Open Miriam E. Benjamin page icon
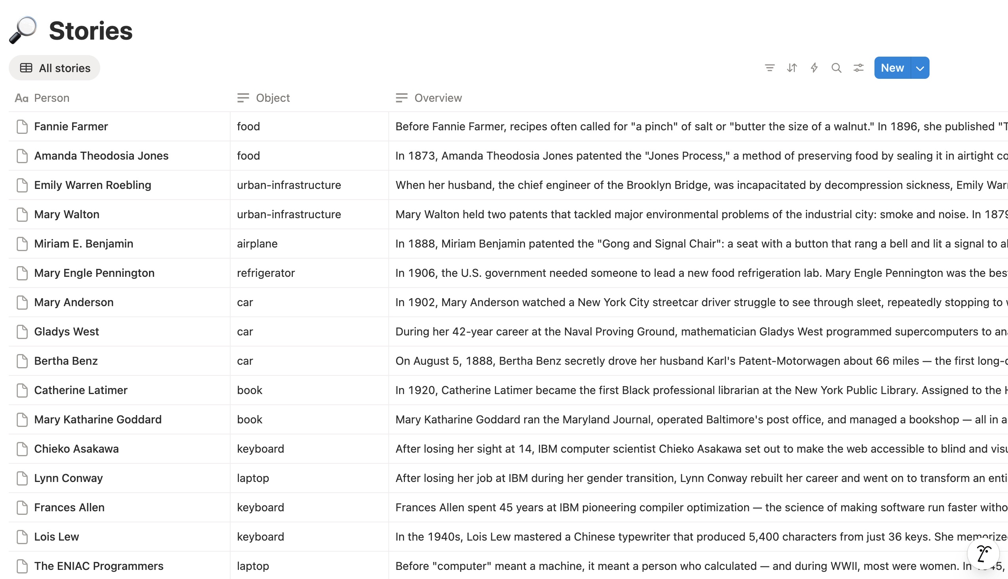The width and height of the screenshot is (1008, 579). pyautogui.click(x=22, y=244)
